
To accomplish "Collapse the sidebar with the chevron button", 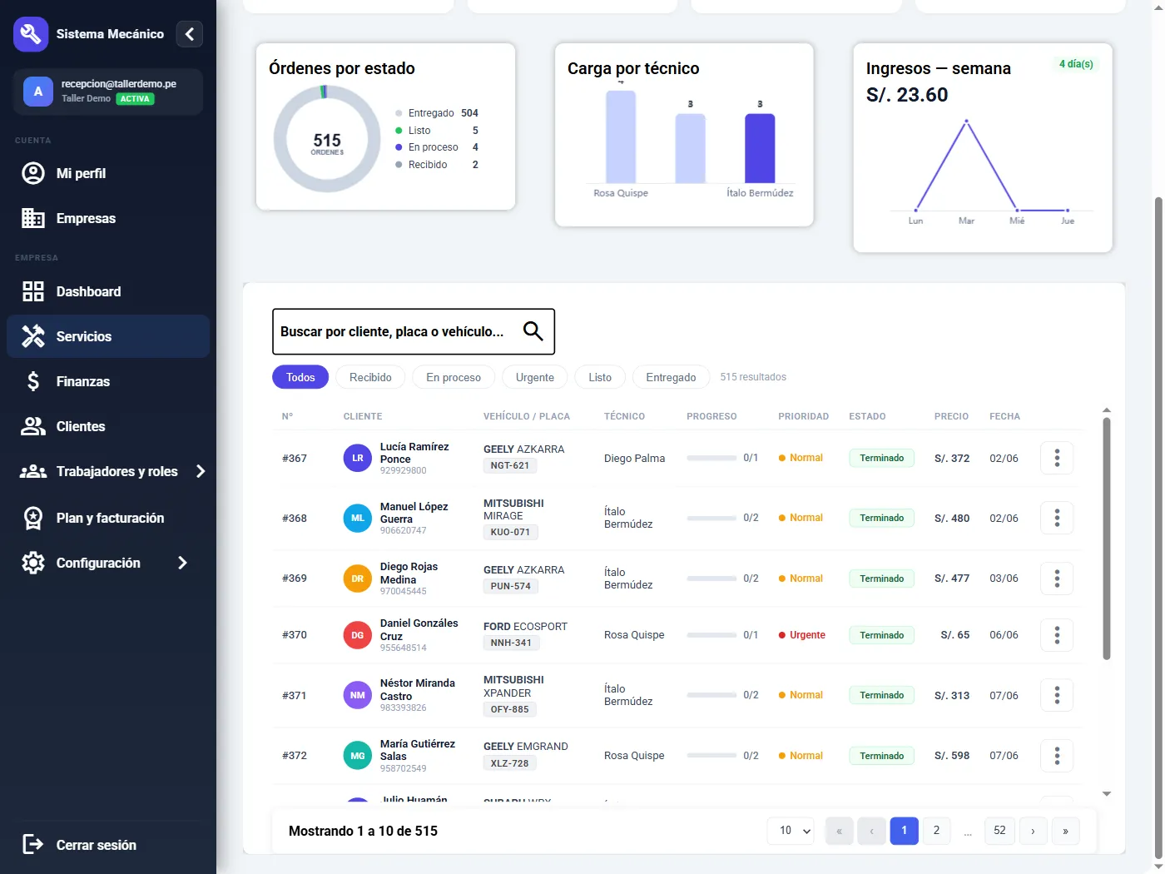I will point(190,34).
